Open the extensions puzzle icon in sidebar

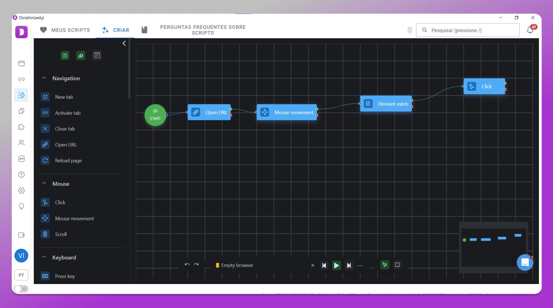coord(21,127)
